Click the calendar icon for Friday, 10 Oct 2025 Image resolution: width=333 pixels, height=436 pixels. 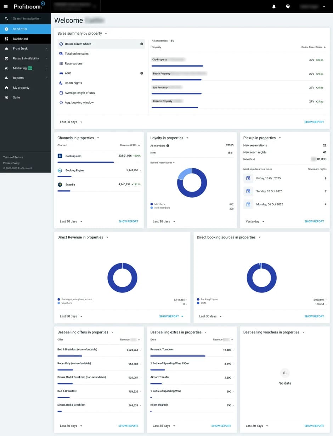click(x=248, y=178)
